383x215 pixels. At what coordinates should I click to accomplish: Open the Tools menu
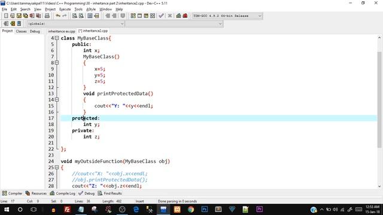tap(78, 10)
